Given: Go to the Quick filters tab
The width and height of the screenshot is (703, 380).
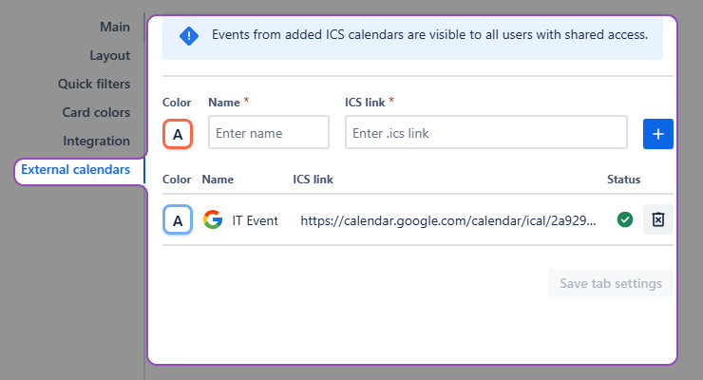Looking at the screenshot, I should tap(94, 84).
